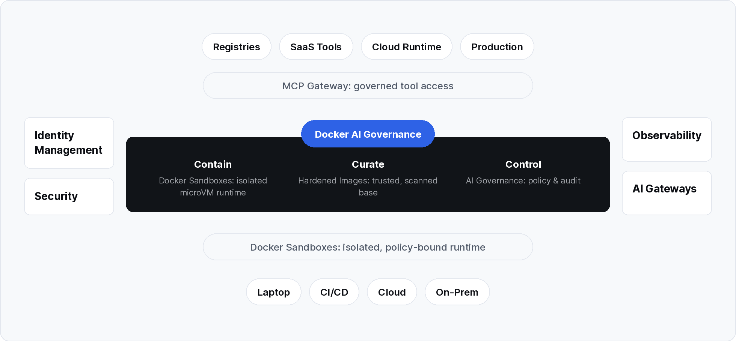The image size is (736, 341).
Task: Click the MCP Gateway governed tool access bar
Action: [368, 86]
